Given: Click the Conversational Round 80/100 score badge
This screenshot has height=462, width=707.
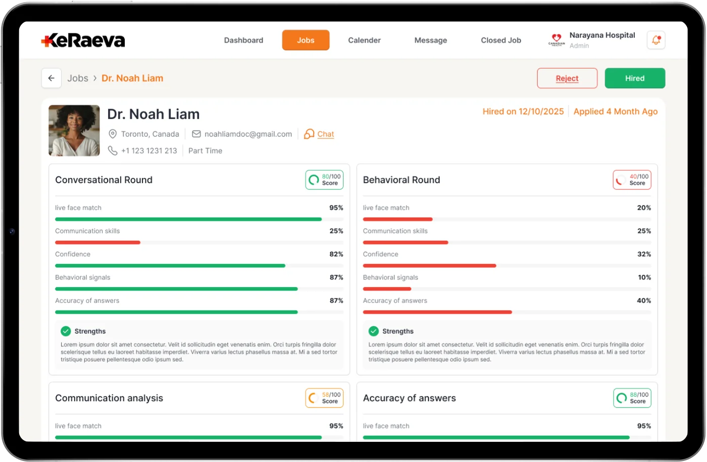Looking at the screenshot, I should click(324, 180).
